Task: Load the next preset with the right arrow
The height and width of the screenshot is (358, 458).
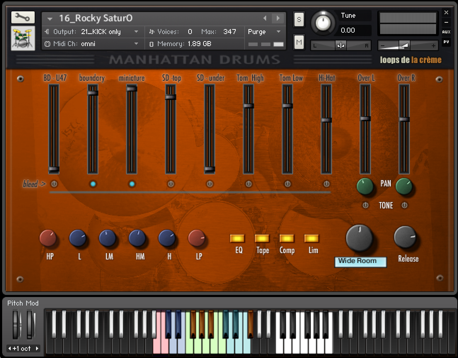Action: tap(277, 18)
